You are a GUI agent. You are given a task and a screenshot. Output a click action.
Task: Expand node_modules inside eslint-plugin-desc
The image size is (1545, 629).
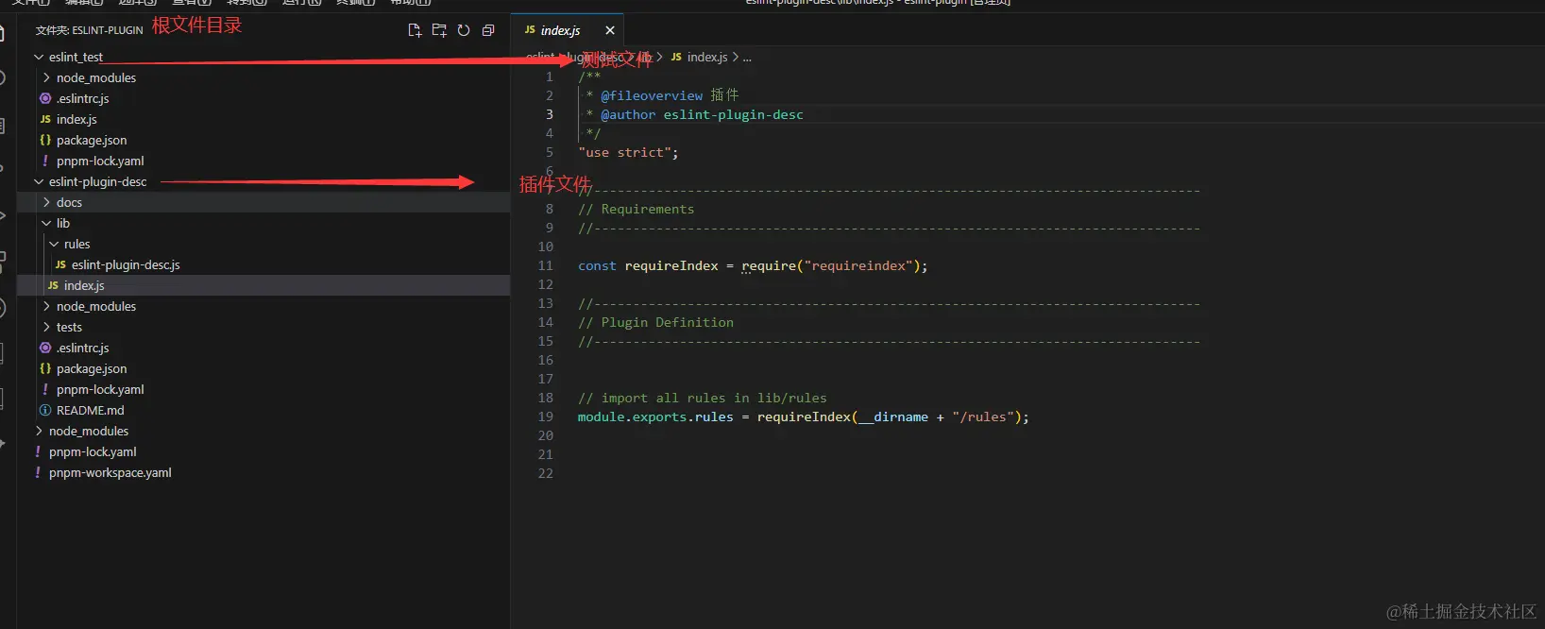[46, 307]
